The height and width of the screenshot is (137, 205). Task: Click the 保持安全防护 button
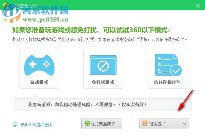[x=102, y=123]
